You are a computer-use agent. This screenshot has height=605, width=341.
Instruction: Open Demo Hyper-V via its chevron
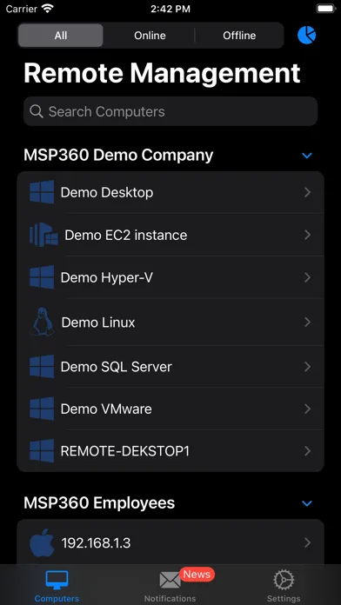(307, 277)
